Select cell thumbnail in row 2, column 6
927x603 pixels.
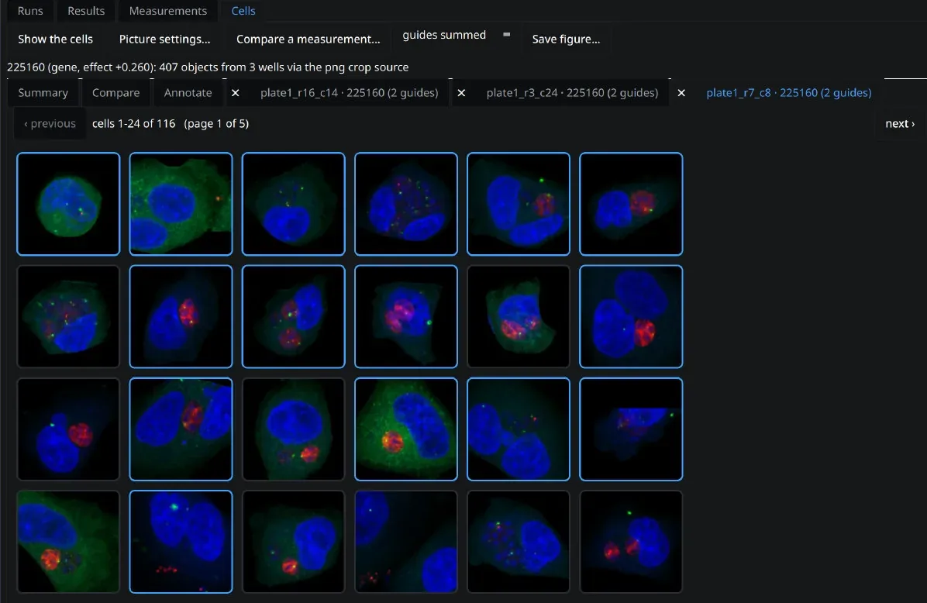point(632,316)
